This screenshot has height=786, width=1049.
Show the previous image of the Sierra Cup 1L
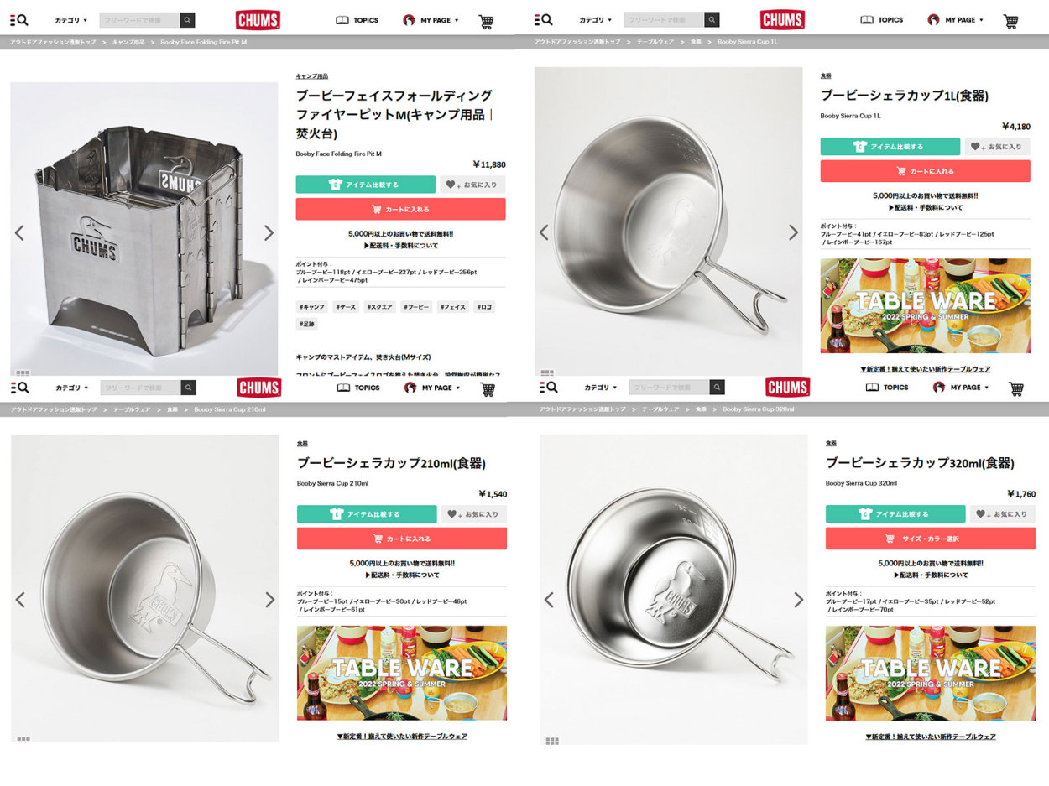(544, 232)
